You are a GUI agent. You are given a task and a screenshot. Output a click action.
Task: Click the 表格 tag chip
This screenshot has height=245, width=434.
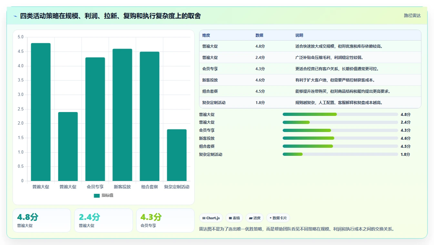click(234, 218)
